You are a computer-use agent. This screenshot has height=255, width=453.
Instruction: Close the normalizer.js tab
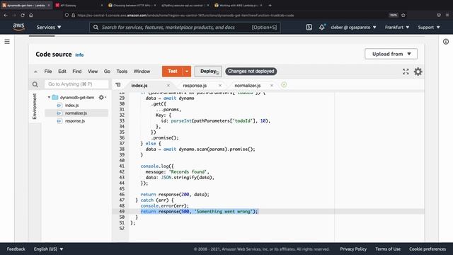pyautogui.click(x=272, y=86)
